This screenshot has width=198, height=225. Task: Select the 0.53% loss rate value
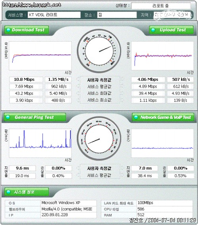(x=181, y=176)
